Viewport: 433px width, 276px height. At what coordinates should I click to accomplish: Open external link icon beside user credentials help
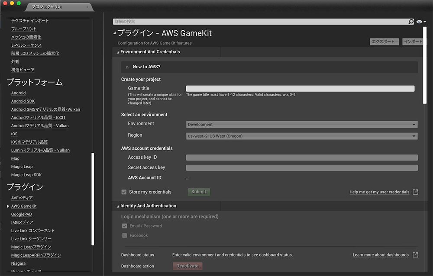(x=415, y=192)
